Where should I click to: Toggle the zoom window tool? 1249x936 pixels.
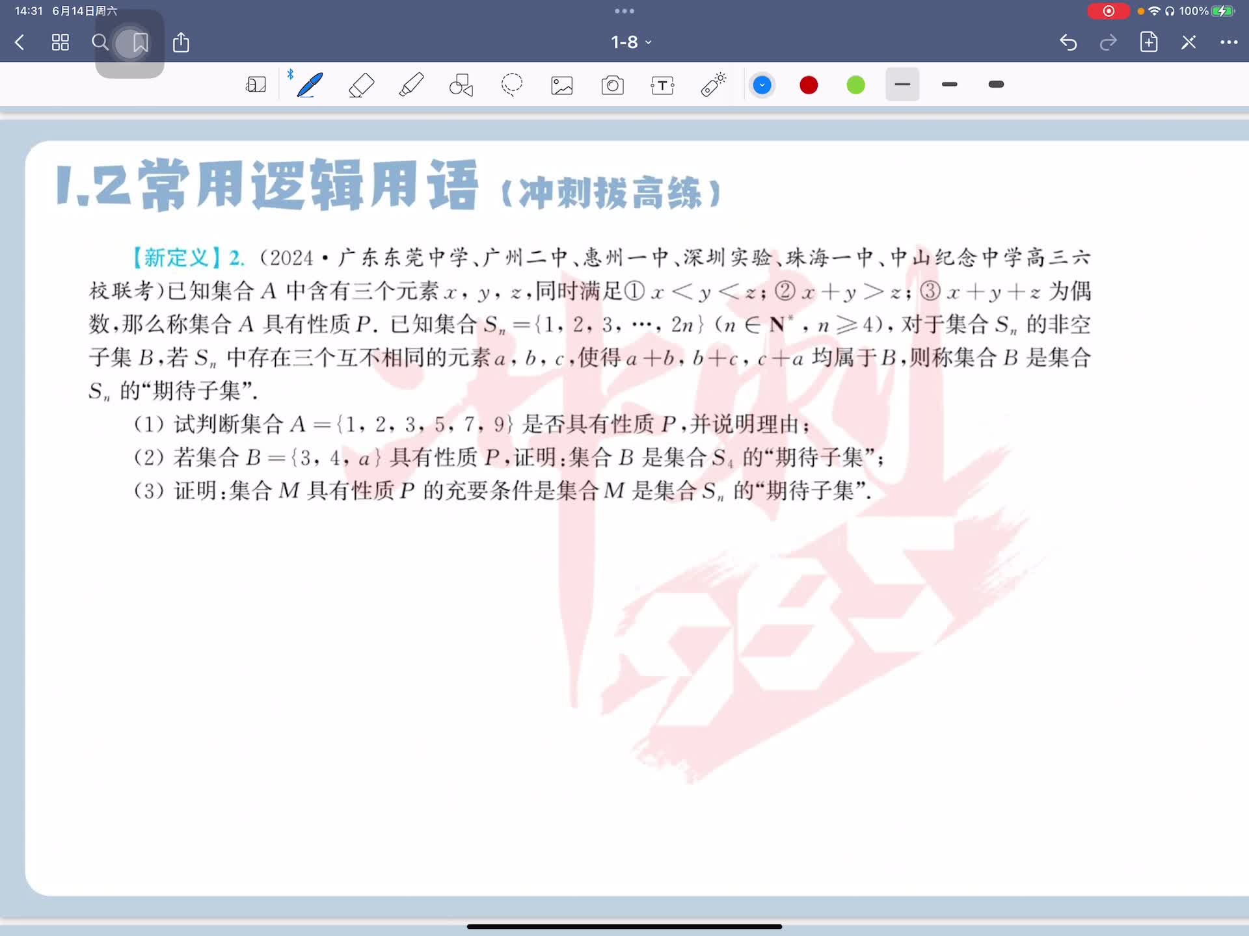click(x=256, y=85)
